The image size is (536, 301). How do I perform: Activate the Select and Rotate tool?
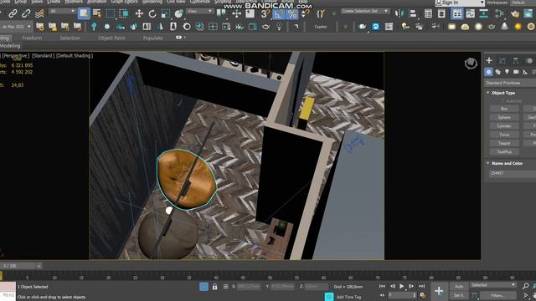[x=152, y=13]
